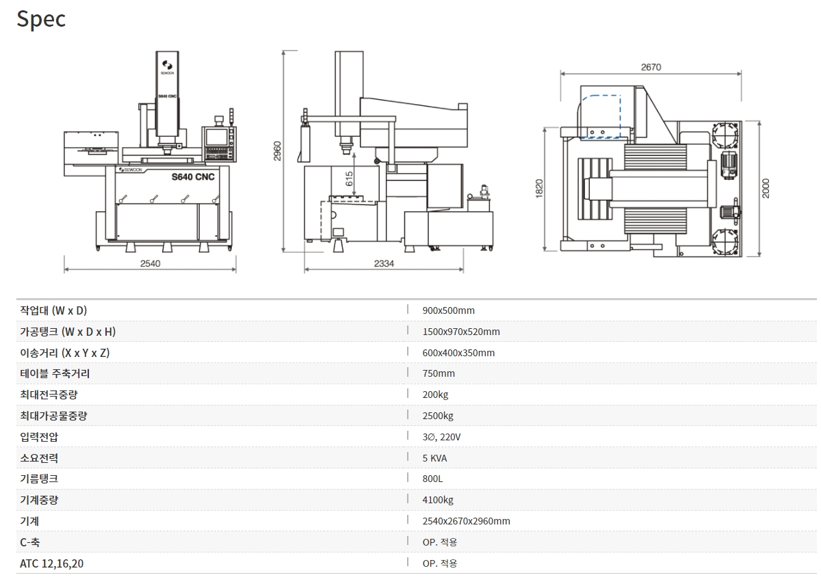Click the S640 CNC label on the machine
821x586 pixels.
click(192, 177)
